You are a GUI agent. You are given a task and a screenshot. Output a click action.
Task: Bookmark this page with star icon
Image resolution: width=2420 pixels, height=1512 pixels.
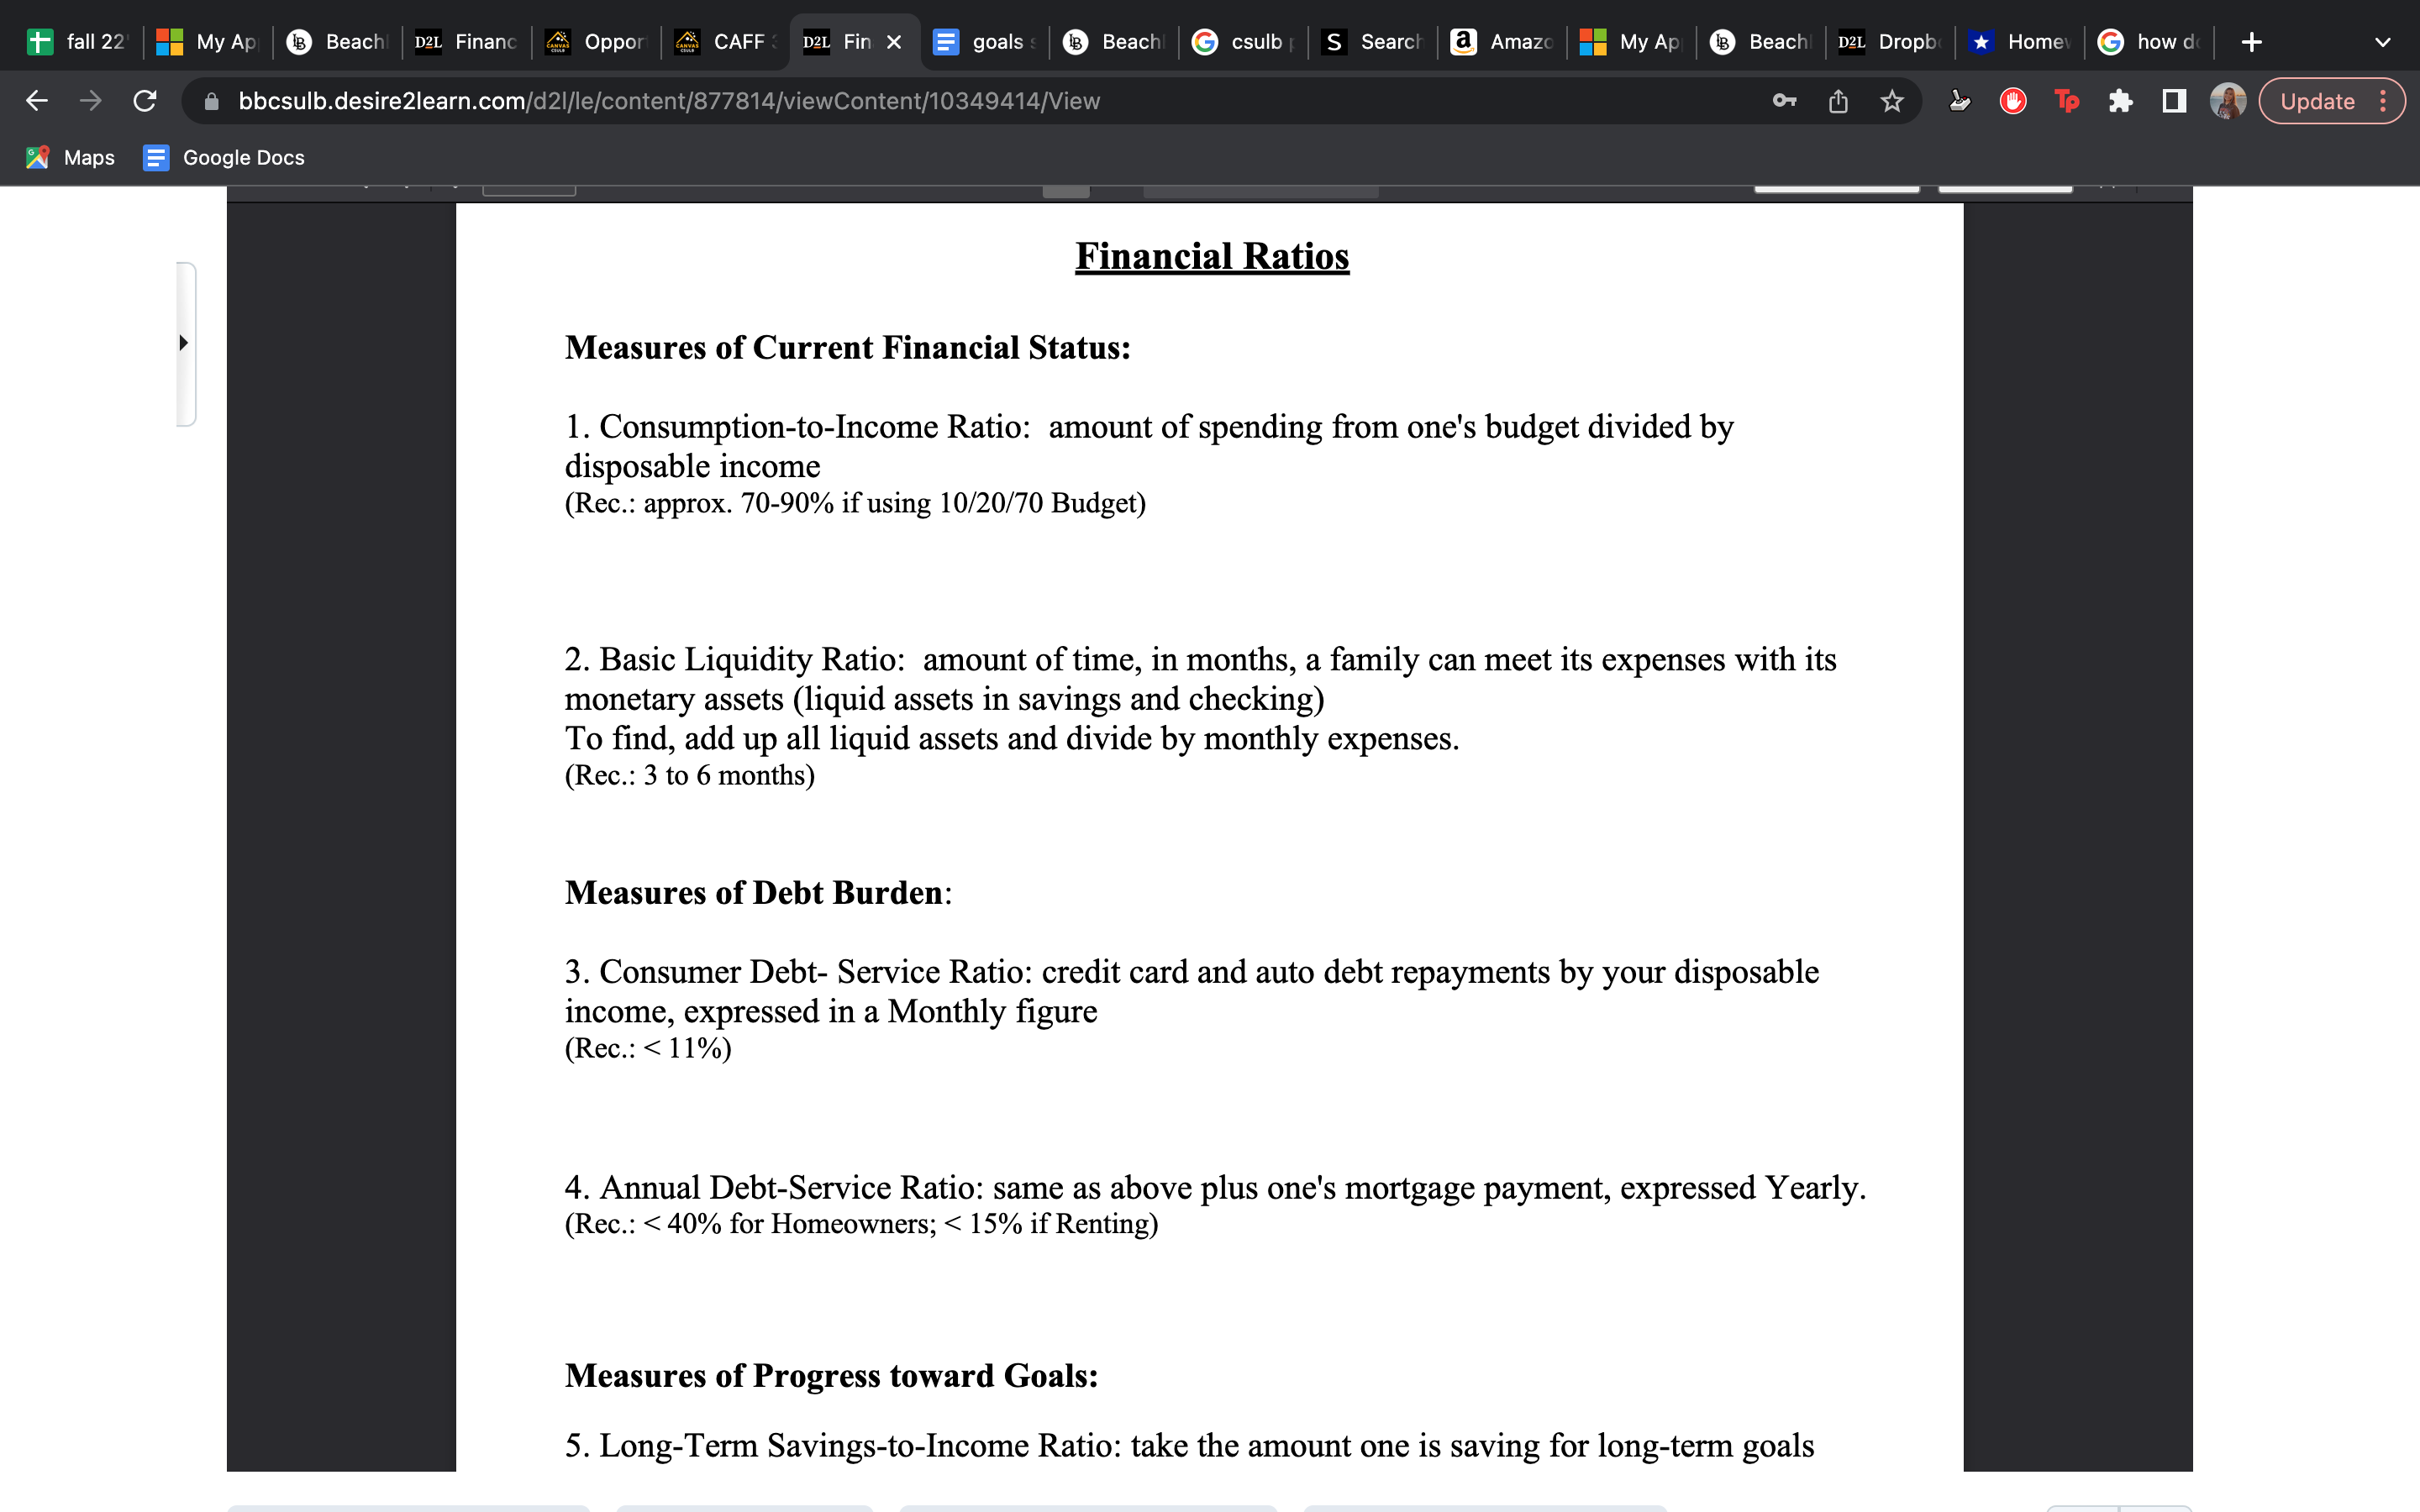tap(1891, 101)
